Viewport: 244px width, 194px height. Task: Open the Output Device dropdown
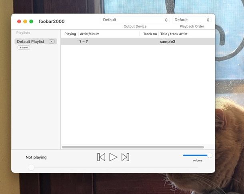(x=135, y=20)
